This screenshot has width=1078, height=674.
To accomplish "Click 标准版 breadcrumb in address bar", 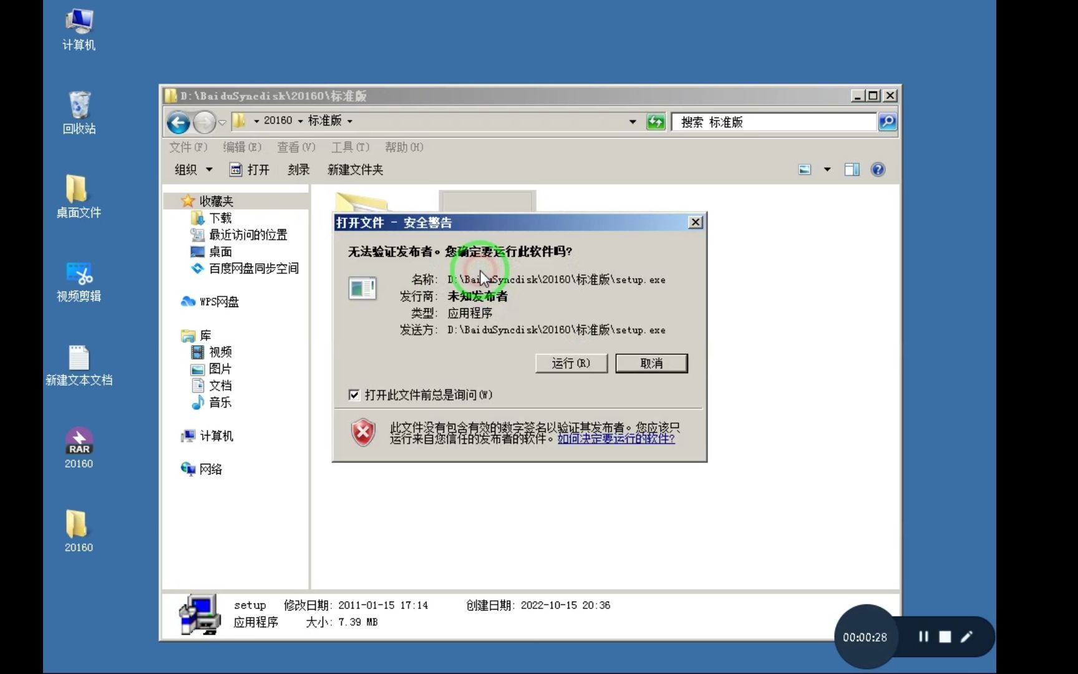I will (325, 120).
